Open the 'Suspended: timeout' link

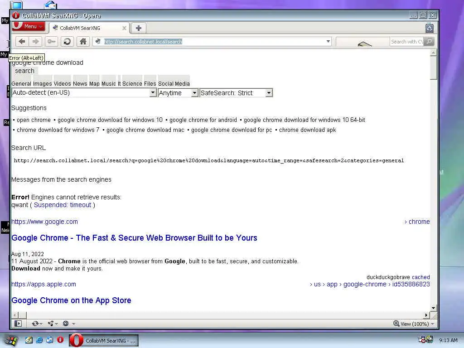point(63,205)
